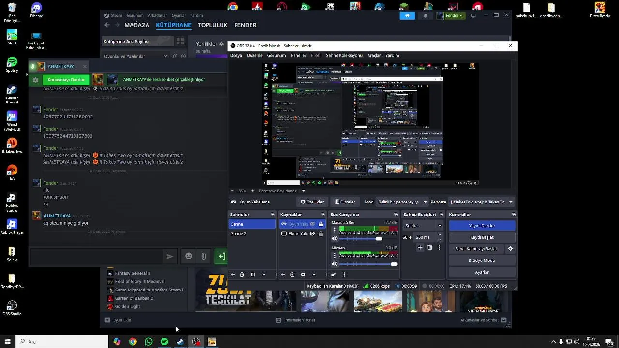Viewport: 619px width, 348px height.
Task: Move scene up arrow in Sahneler toolbar
Action: pos(264,275)
